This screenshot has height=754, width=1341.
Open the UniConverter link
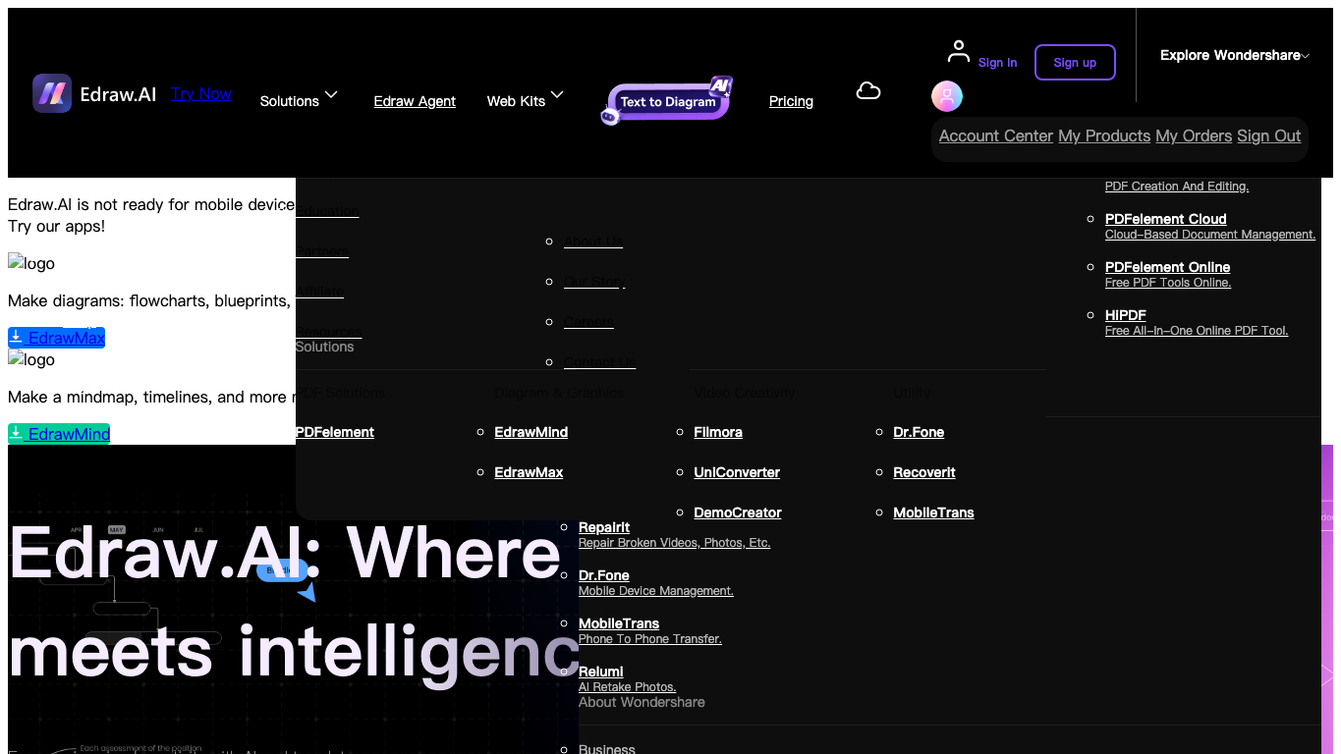pyautogui.click(x=736, y=472)
